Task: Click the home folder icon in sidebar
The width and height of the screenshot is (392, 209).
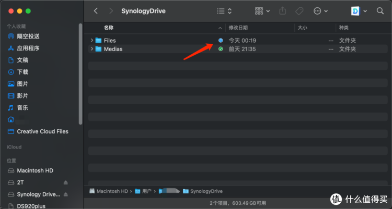Action: click(11, 119)
